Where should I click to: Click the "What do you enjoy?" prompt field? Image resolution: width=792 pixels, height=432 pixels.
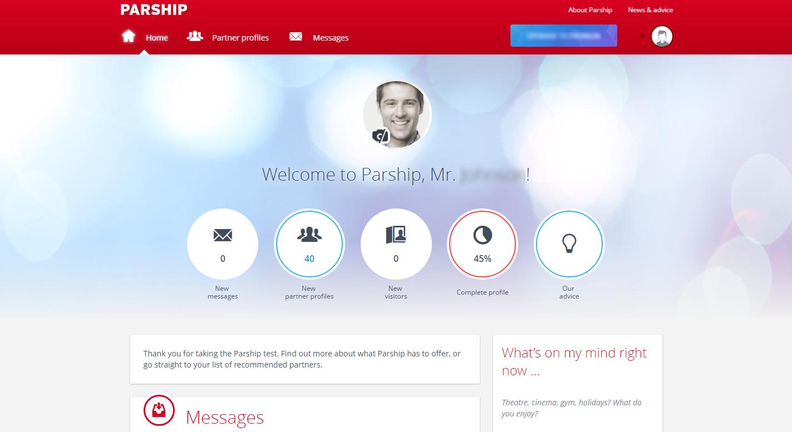click(572, 408)
